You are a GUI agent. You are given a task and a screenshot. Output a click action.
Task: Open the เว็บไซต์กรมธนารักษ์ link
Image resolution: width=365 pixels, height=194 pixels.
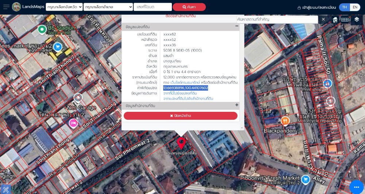[x=185, y=83]
